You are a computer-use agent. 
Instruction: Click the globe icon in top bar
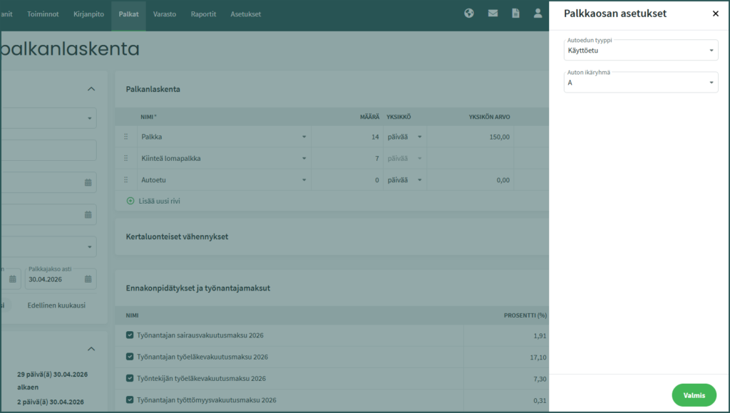(x=469, y=14)
